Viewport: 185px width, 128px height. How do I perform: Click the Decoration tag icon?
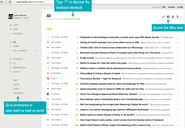click(10, 59)
